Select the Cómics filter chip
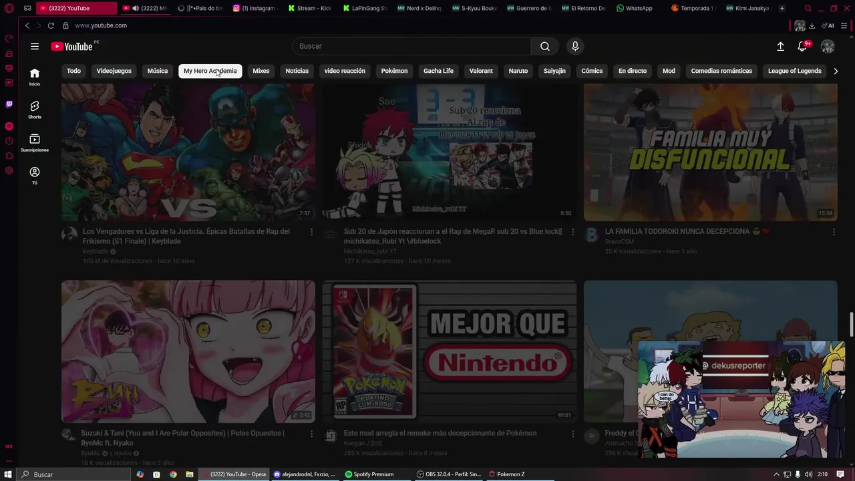Viewport: 855px width, 481px height. click(592, 71)
